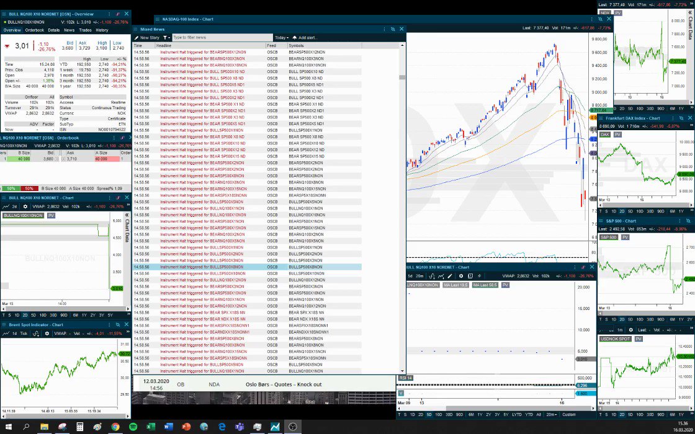This screenshot has width=695, height=434.
Task: Open the Today date dropdown in Mixed News
Action: [x=282, y=38]
